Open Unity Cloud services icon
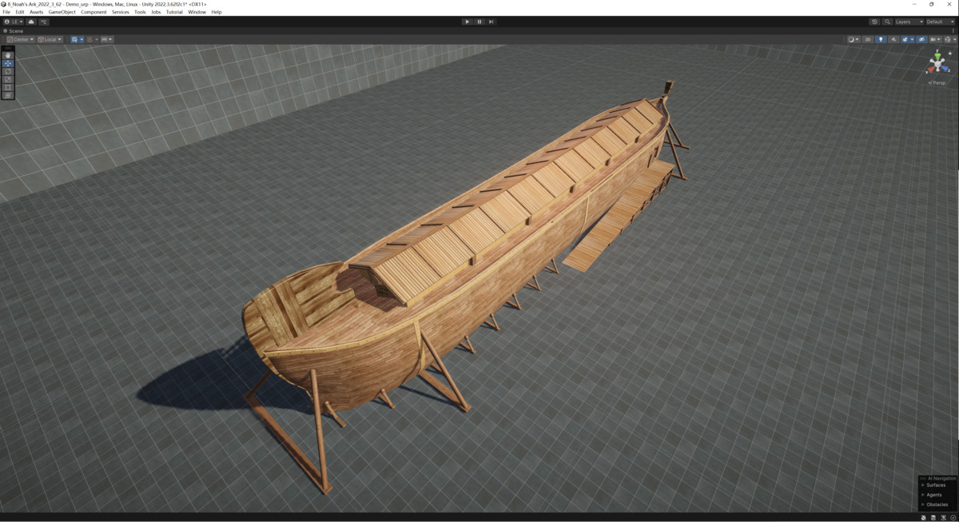Viewport: 959px width, 522px height. [31, 22]
